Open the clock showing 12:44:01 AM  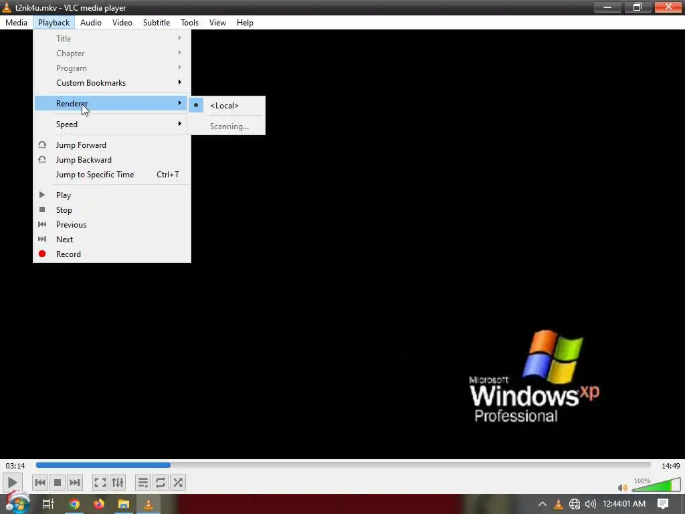[x=624, y=504]
